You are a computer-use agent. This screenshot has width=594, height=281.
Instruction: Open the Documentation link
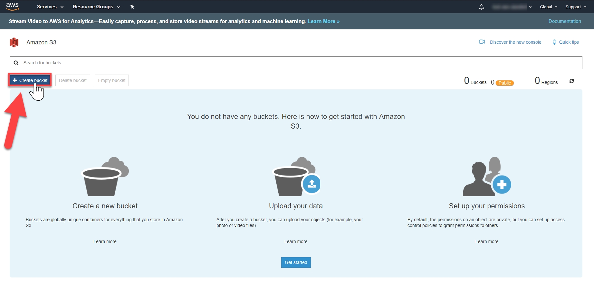[x=564, y=21]
